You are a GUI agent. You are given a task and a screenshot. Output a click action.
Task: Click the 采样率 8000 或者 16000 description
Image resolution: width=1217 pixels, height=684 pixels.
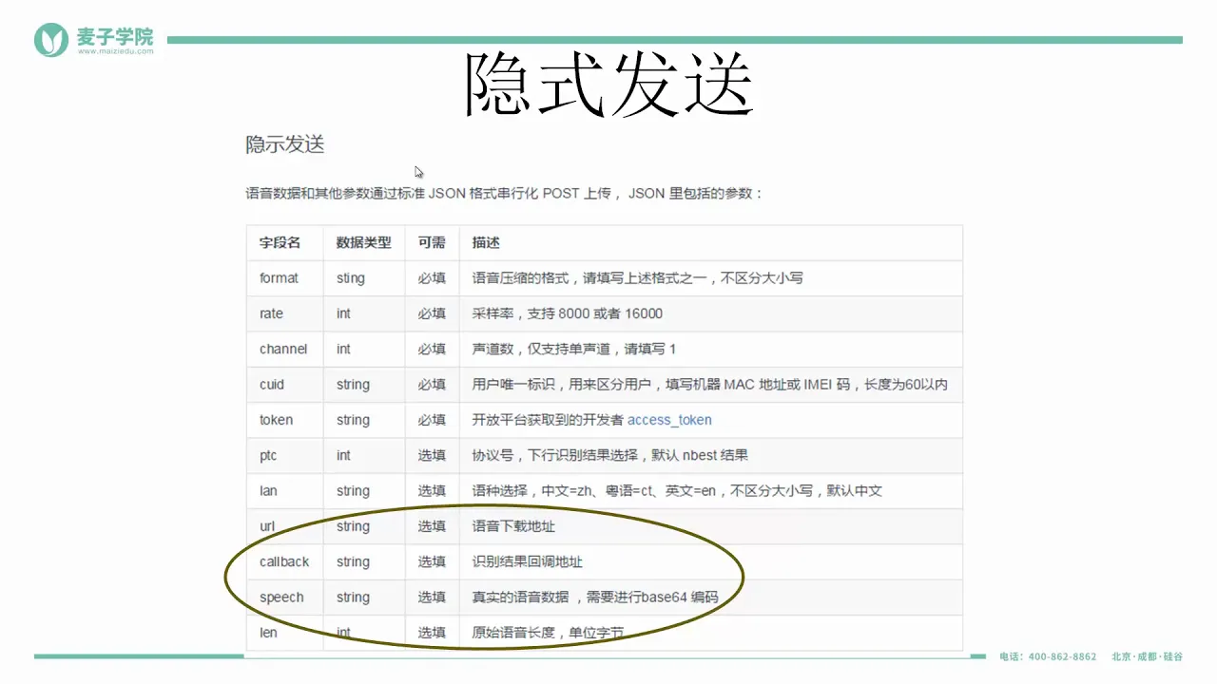[568, 313]
